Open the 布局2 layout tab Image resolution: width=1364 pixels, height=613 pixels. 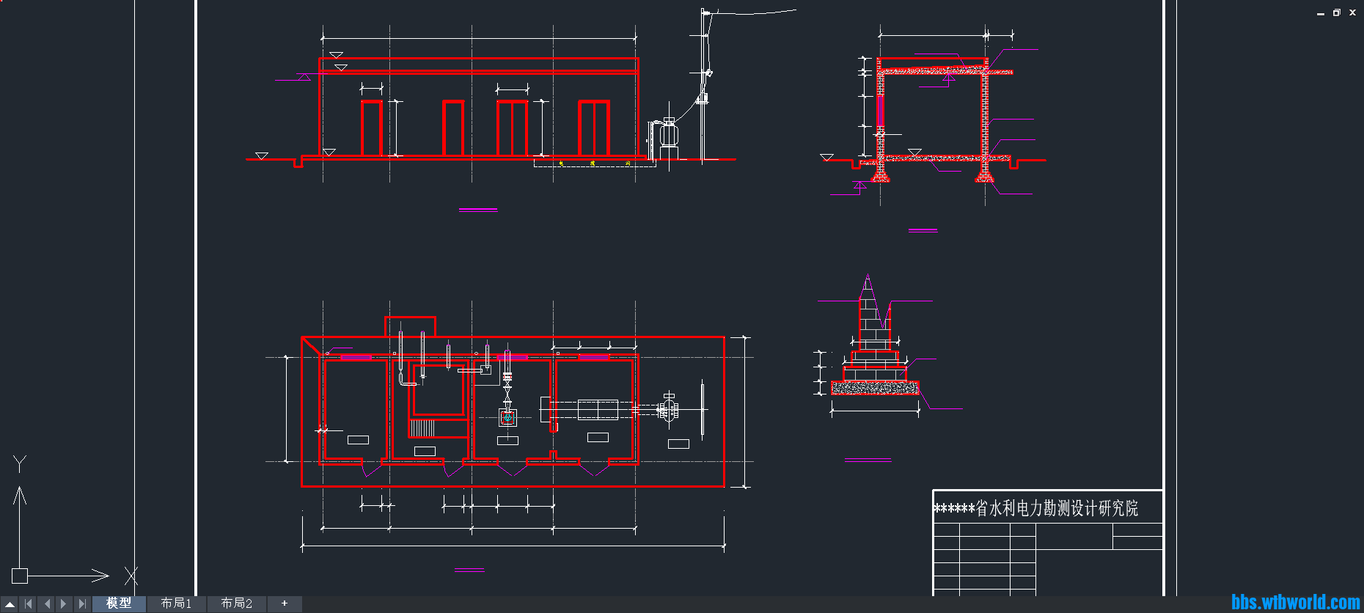click(236, 603)
